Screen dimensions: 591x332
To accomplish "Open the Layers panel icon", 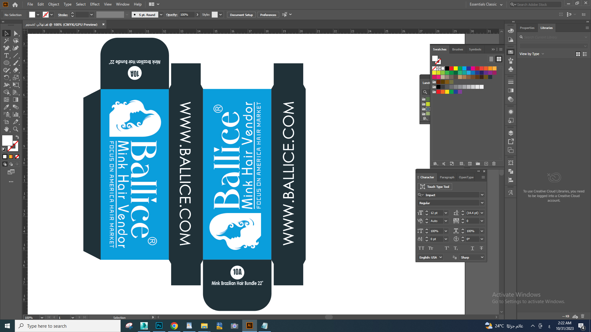I will (x=511, y=133).
